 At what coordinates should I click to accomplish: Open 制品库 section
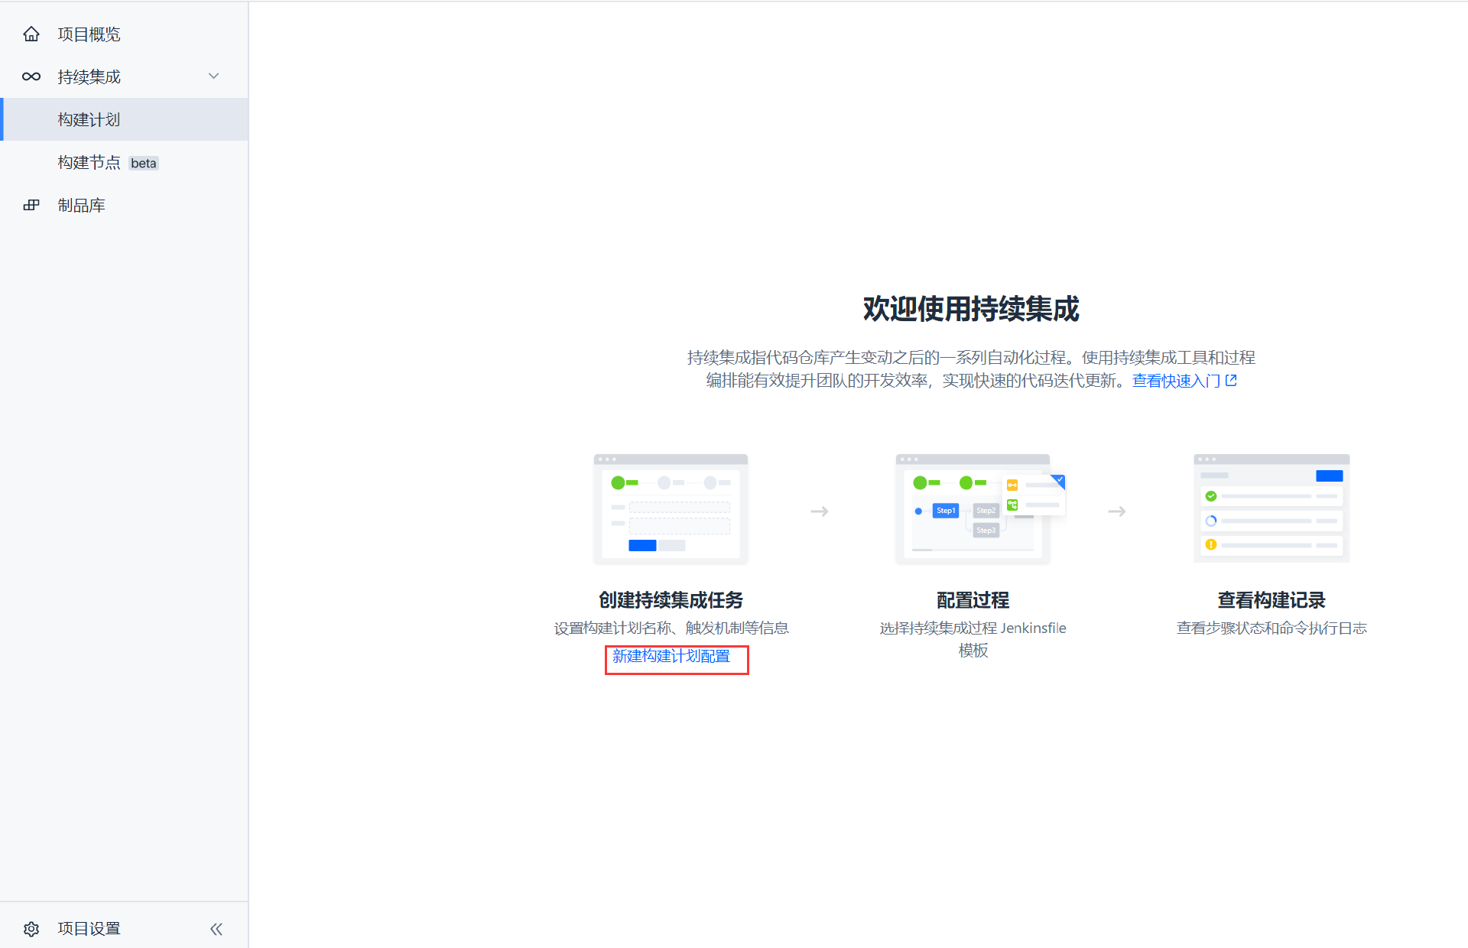pos(82,206)
